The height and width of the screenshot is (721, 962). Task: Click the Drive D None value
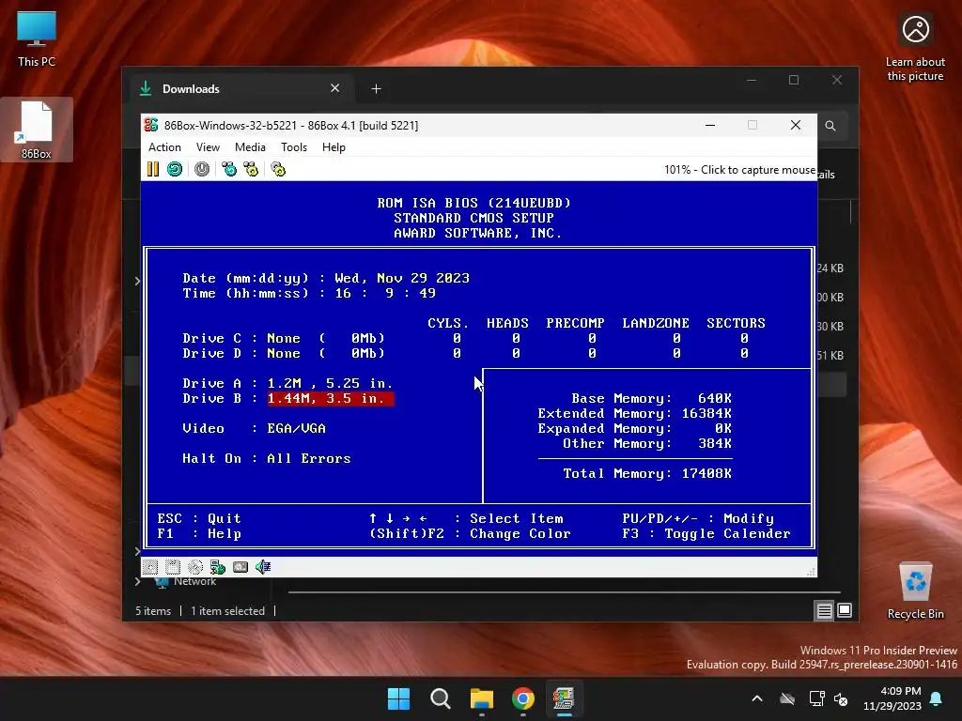[284, 354]
